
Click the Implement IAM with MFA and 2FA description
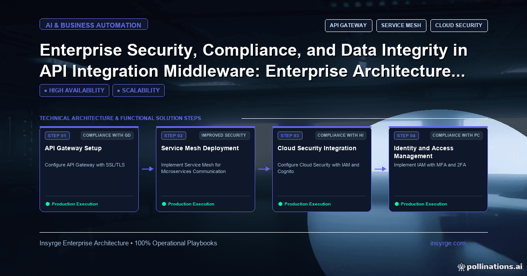430,165
